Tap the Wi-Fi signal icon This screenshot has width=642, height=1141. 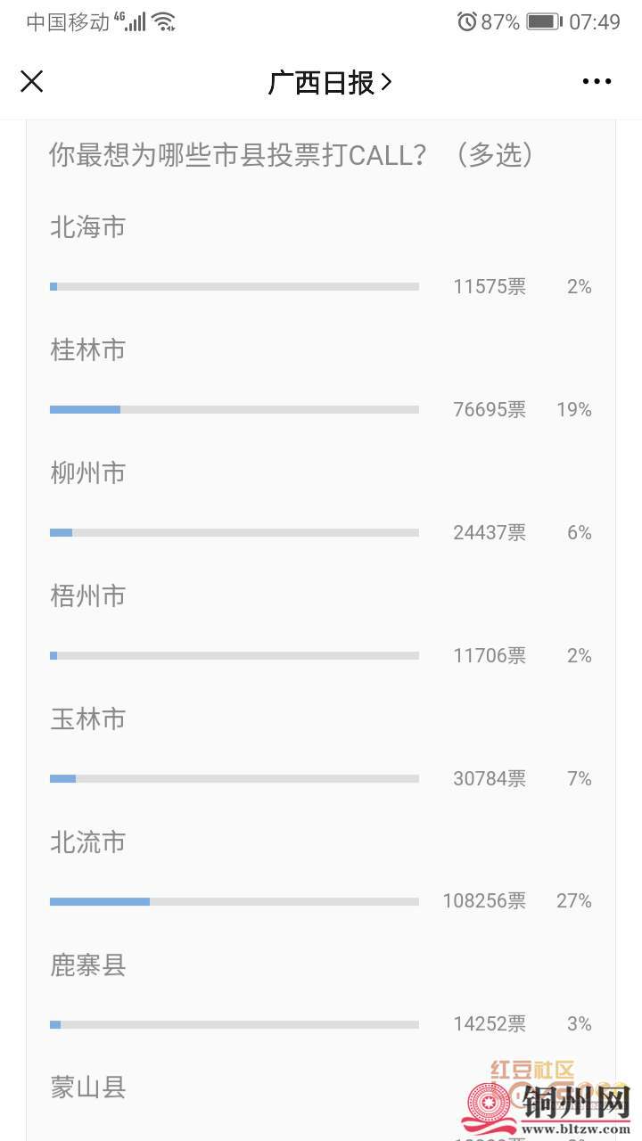point(164,22)
